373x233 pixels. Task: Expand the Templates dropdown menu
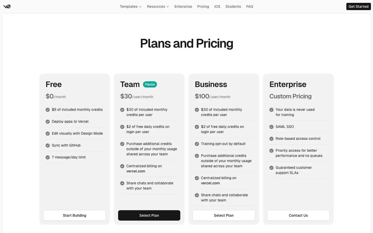[x=131, y=6]
